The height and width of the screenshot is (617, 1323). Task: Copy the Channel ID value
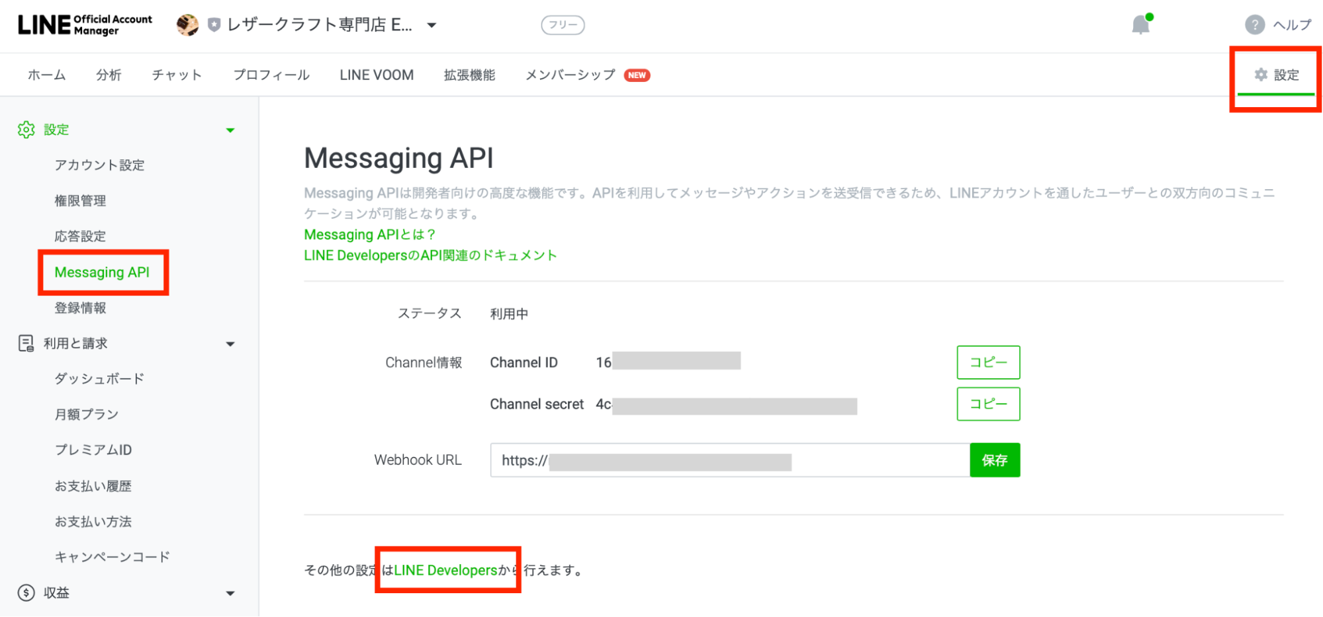(987, 362)
